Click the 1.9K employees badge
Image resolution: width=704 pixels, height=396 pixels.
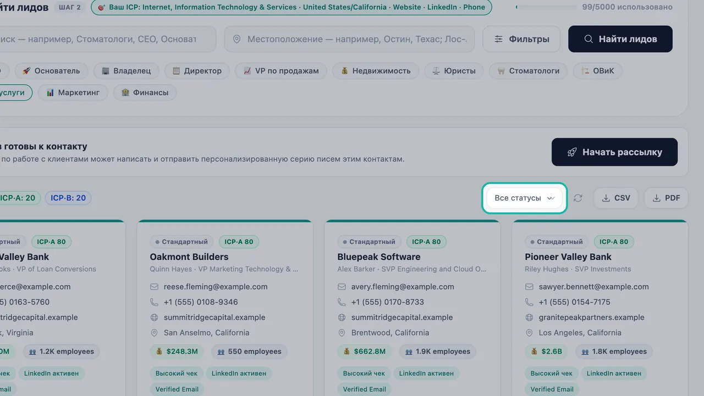438,352
